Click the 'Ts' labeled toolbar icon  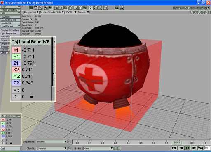(105, 8)
